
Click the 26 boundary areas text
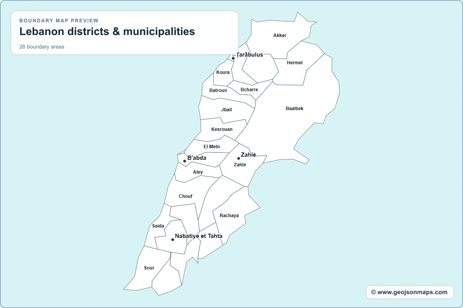pyautogui.click(x=42, y=47)
